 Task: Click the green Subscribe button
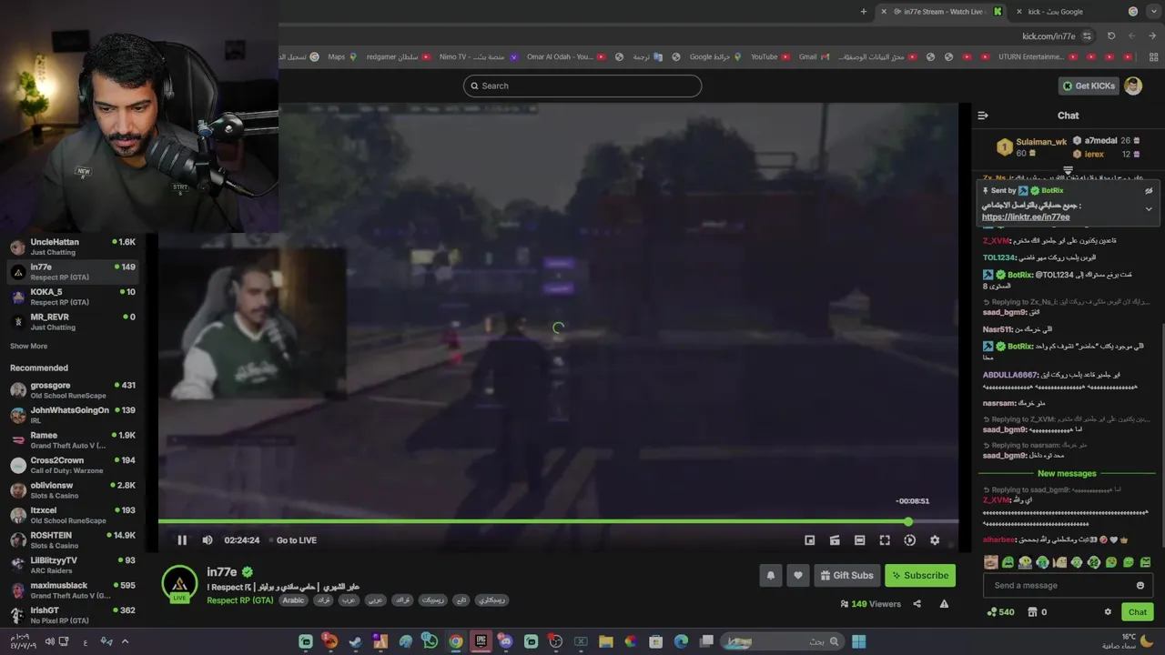(920, 575)
